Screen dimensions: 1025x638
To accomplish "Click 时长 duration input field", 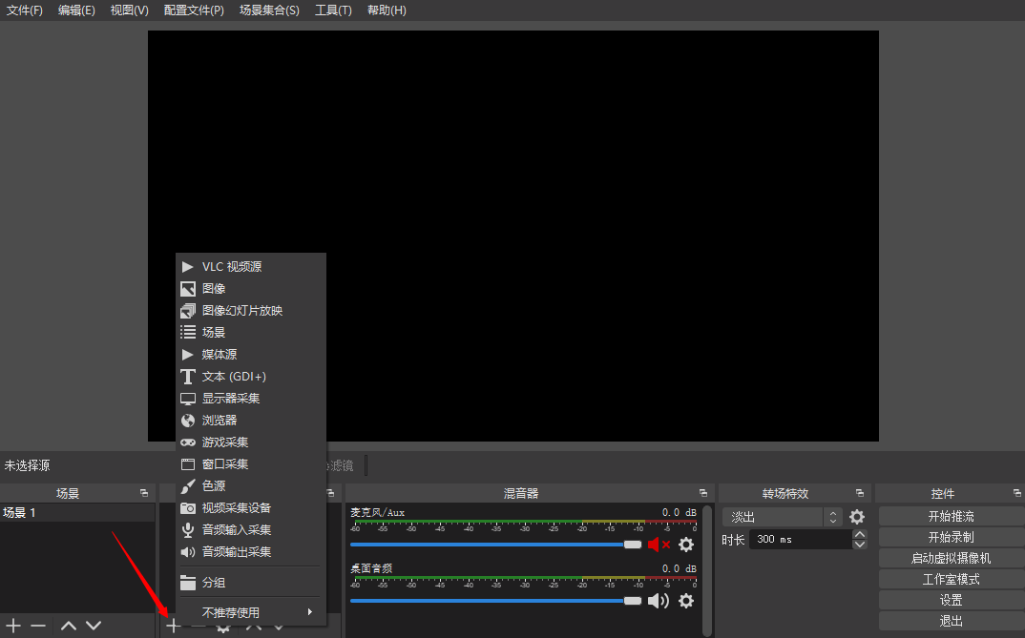I will 802,540.
